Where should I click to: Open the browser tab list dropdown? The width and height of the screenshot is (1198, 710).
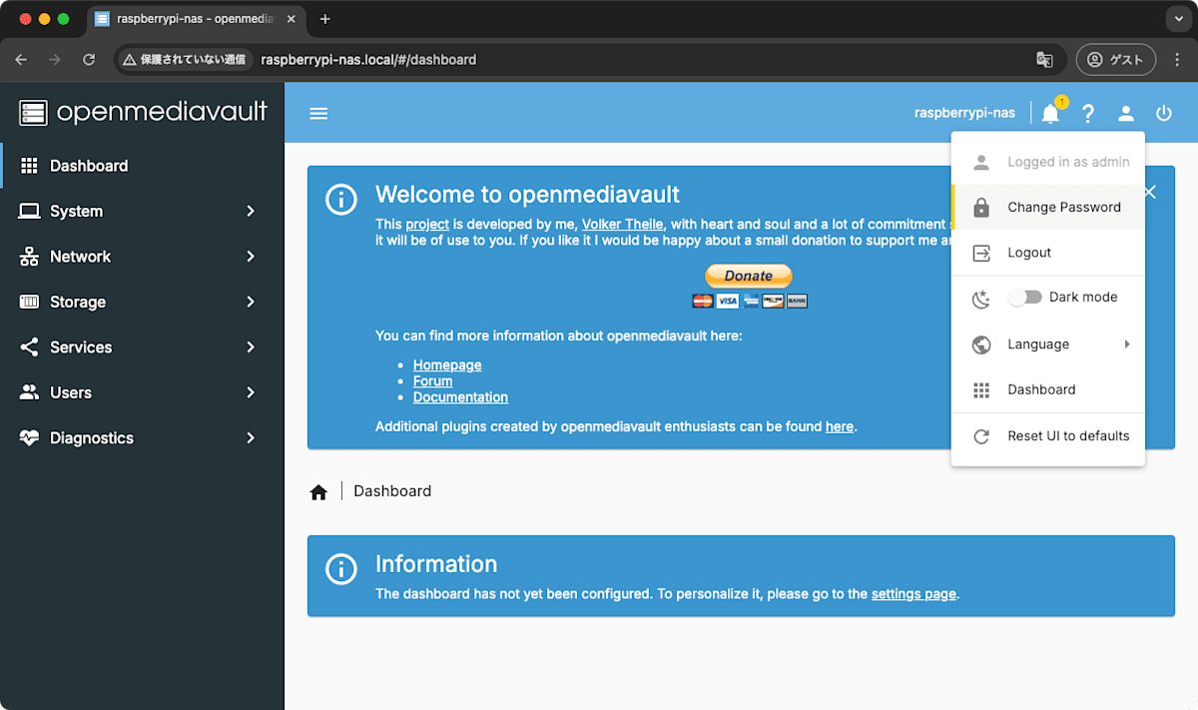[1179, 19]
